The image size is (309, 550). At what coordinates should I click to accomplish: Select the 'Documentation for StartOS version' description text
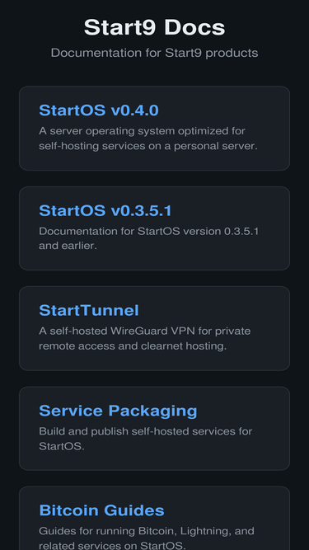coord(149,238)
